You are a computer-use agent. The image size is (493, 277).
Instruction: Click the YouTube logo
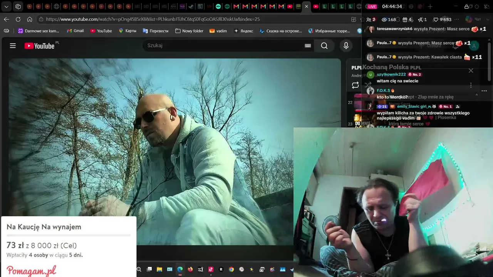point(40,46)
